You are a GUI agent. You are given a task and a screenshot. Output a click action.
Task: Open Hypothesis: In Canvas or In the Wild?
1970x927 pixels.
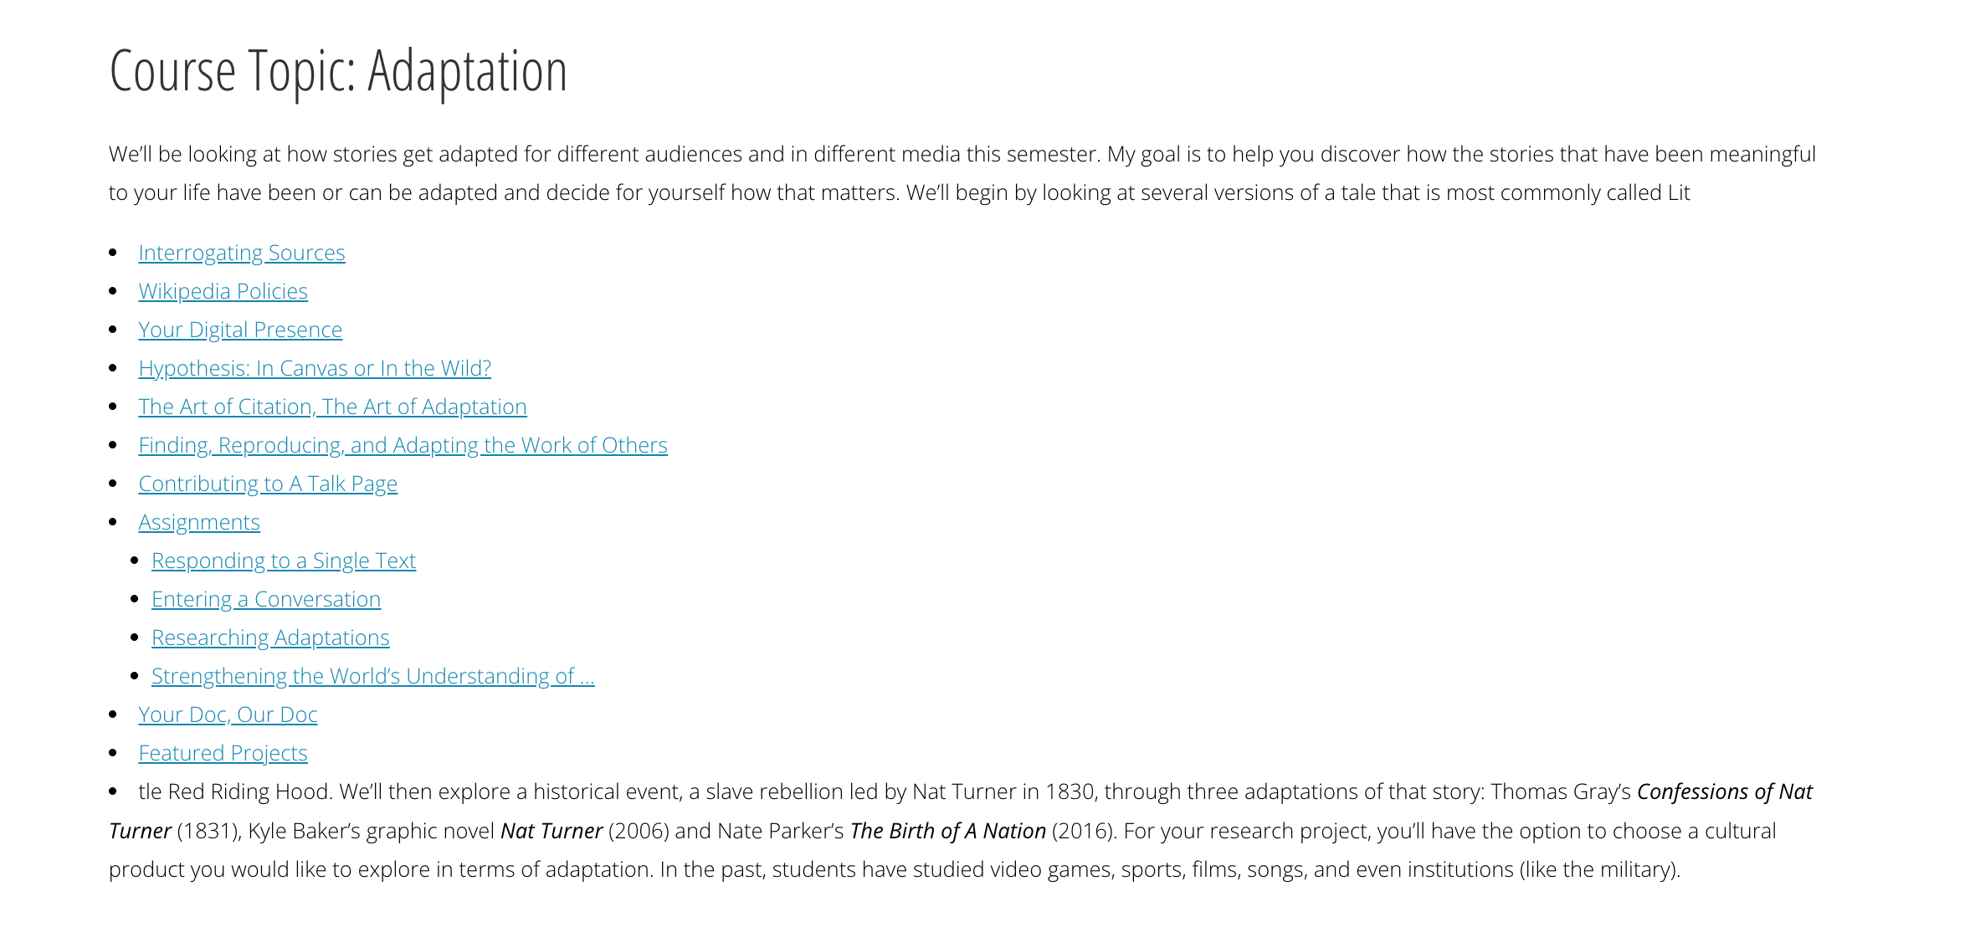tap(314, 367)
